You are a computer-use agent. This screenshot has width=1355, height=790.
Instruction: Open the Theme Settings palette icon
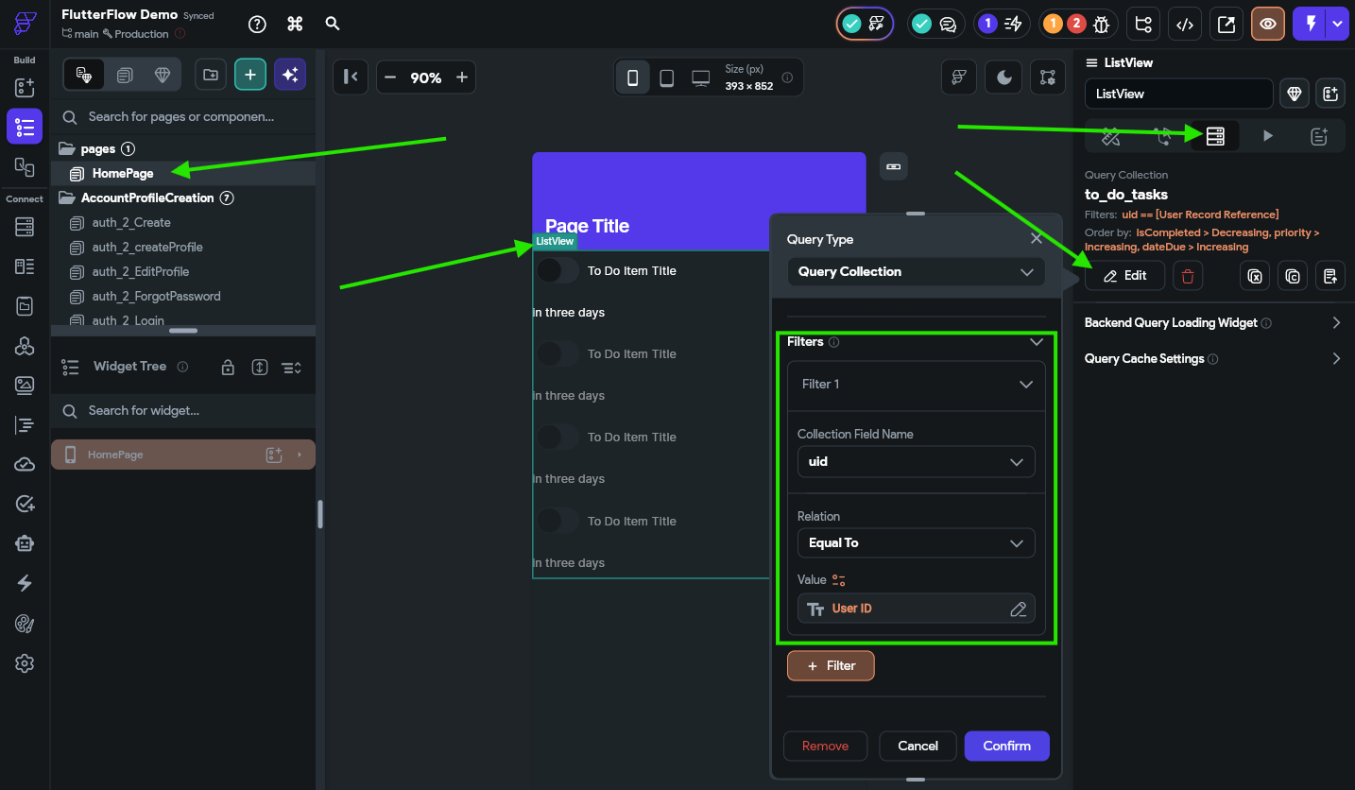(x=25, y=623)
